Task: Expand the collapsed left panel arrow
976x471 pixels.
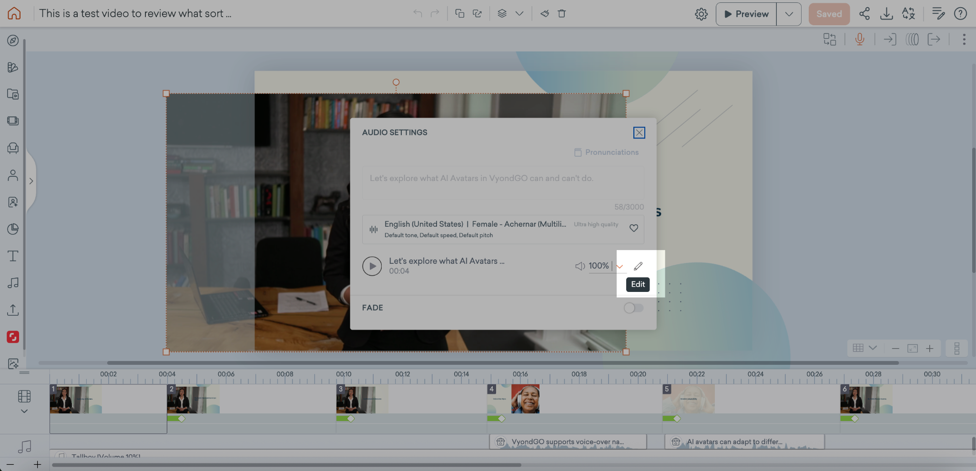Action: [31, 181]
